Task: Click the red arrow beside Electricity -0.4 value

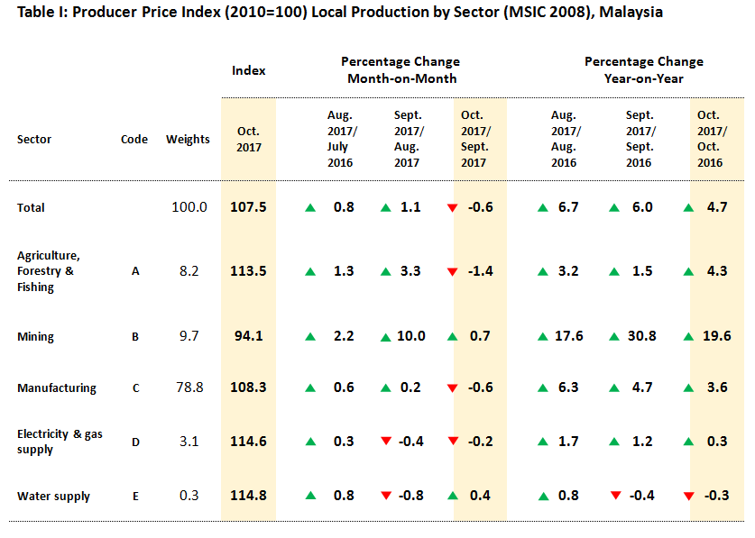Action: 385,442
